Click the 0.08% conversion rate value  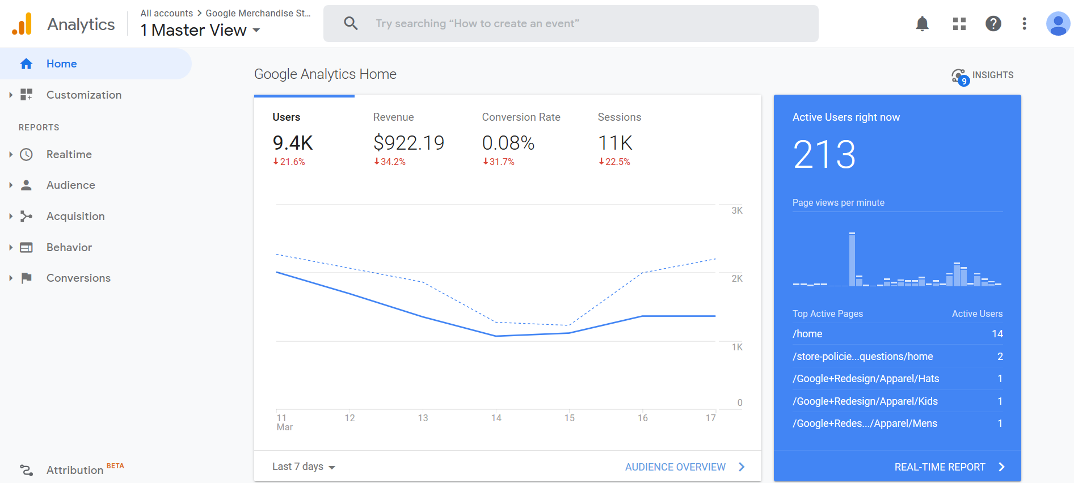pos(508,143)
